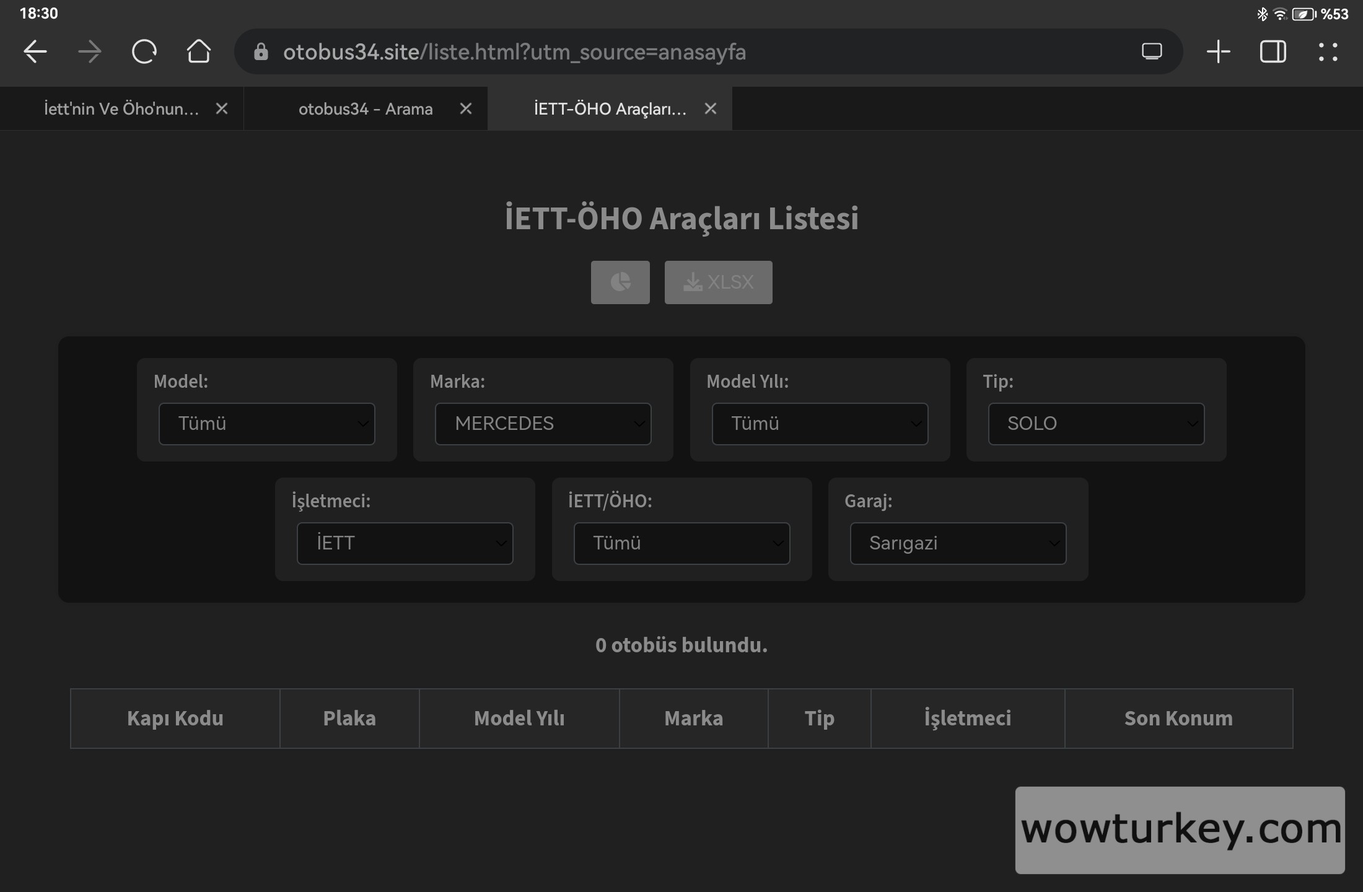The height and width of the screenshot is (892, 1363).
Task: Reload the current page
Action: pos(144,51)
